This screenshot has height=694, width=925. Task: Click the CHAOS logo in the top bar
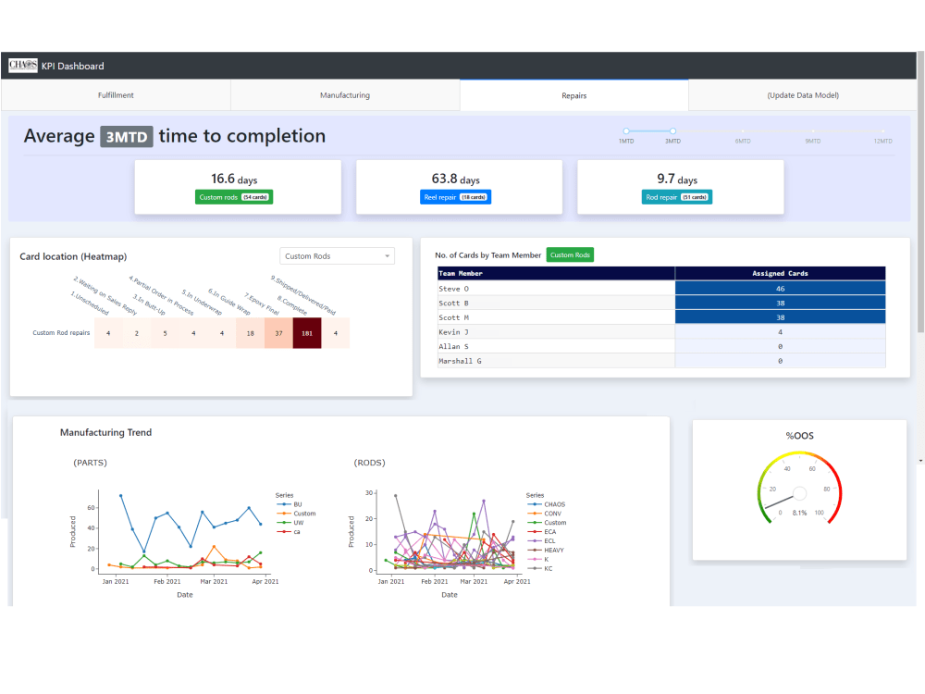[x=21, y=65]
